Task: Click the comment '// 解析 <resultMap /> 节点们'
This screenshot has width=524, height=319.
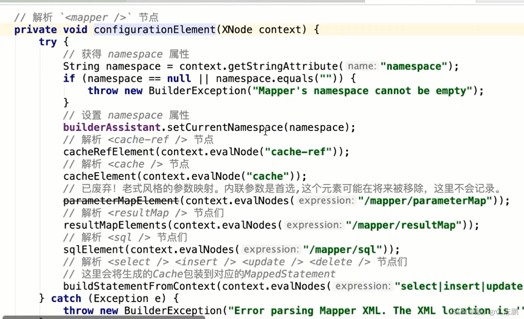Action: coord(143,213)
